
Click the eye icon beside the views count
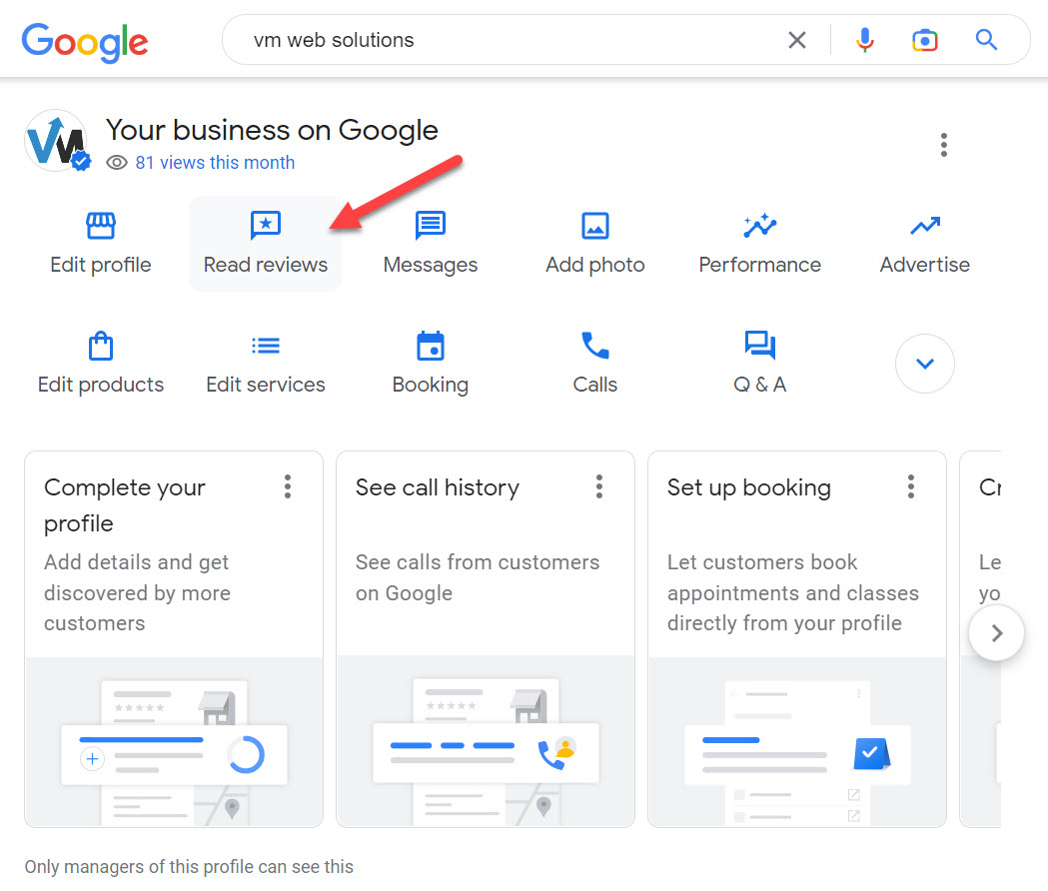point(117,163)
